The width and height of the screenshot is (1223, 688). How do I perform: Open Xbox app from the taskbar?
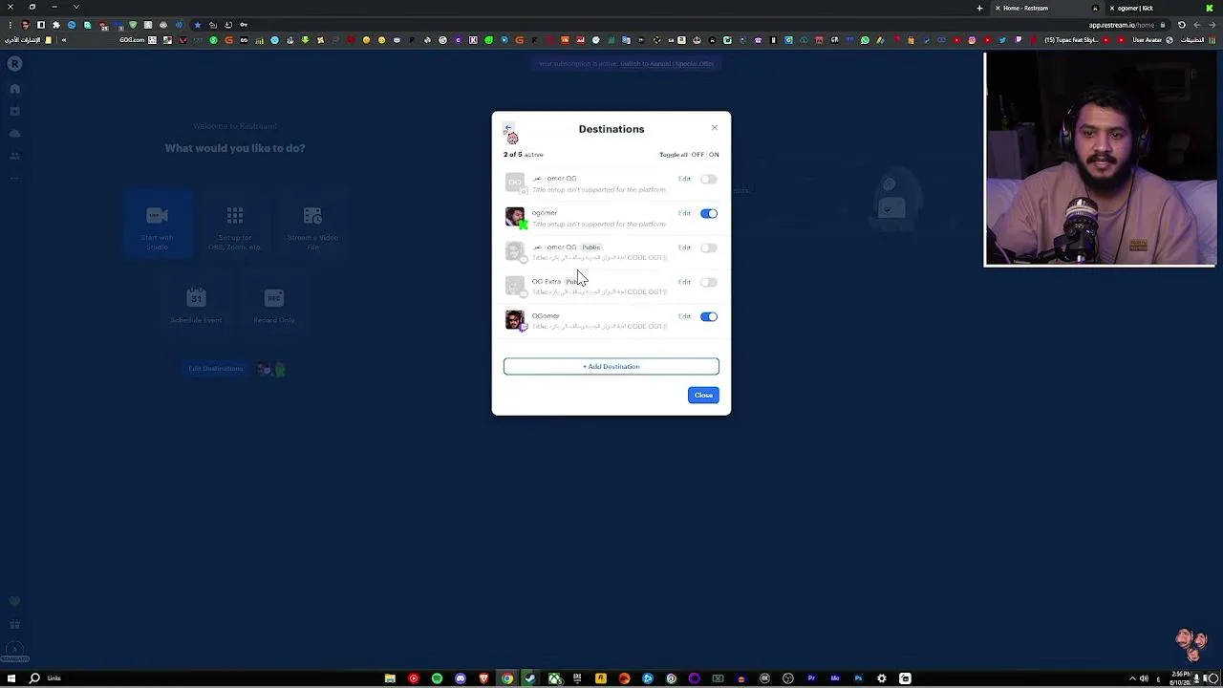[x=554, y=678]
